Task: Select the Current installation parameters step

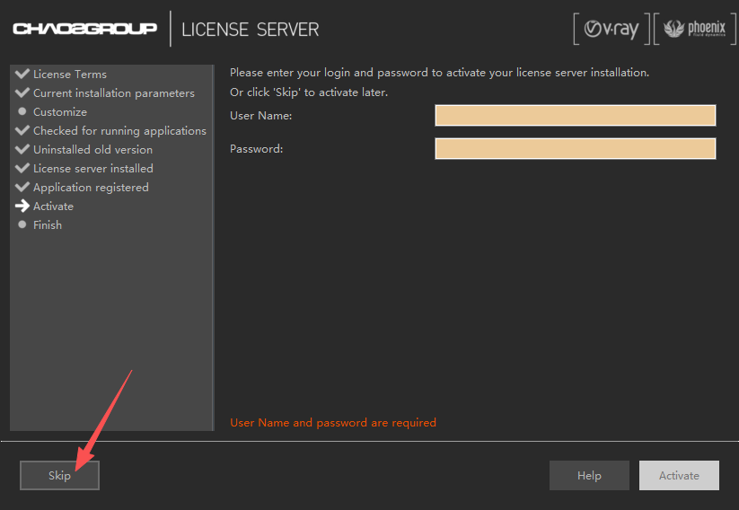Action: pyautogui.click(x=113, y=92)
